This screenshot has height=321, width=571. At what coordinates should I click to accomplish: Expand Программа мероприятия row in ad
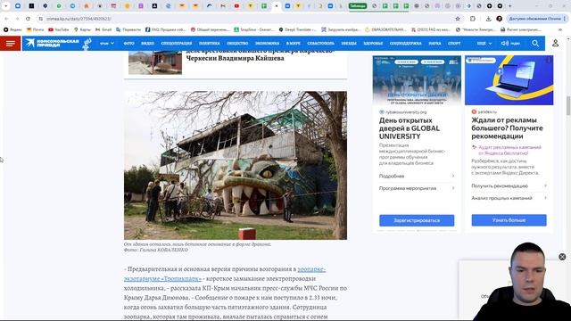pyautogui.click(x=417, y=188)
